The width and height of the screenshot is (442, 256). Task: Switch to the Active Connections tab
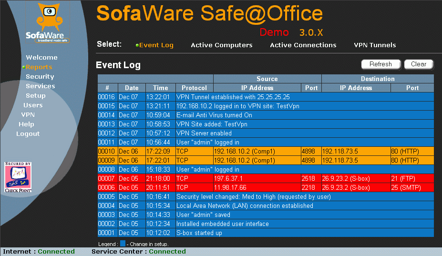[303, 45]
